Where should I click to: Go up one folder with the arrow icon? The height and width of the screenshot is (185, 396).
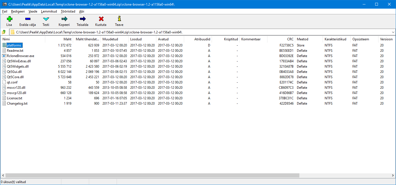coord(4,32)
